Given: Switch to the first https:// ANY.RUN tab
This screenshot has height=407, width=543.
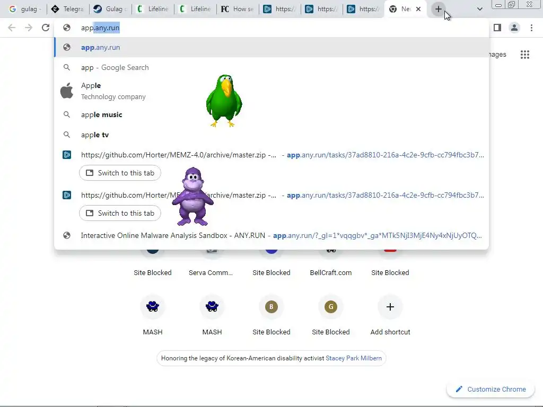Looking at the screenshot, I should tap(279, 9).
